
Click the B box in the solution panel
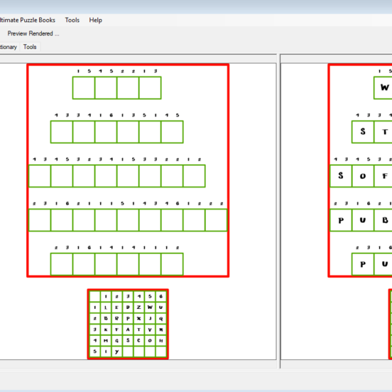(x=384, y=220)
